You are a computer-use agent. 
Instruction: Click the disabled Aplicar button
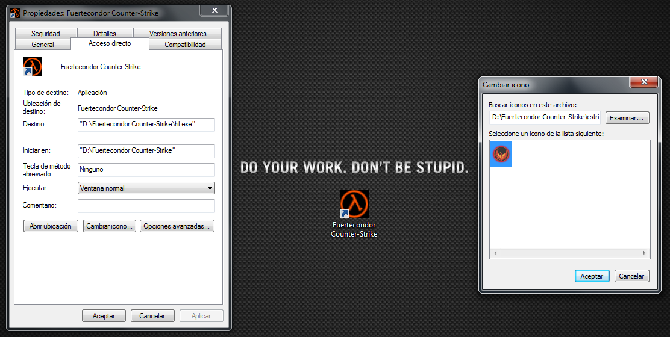pos(201,316)
